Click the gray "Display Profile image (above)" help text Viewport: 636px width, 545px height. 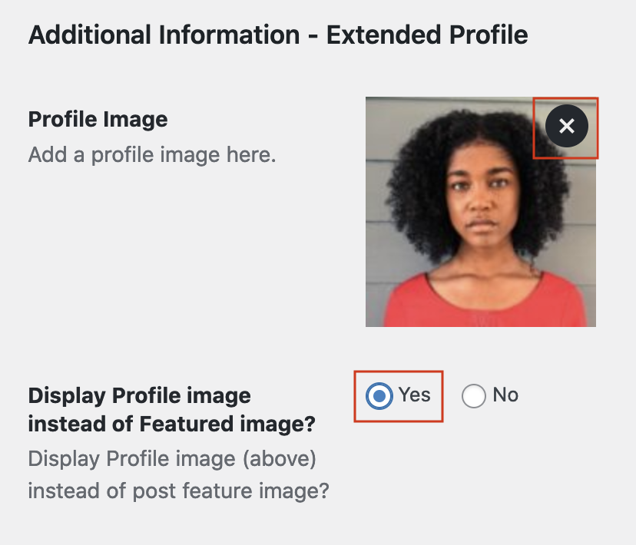click(x=172, y=459)
